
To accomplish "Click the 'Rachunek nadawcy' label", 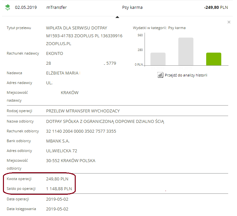I will 23,53.
